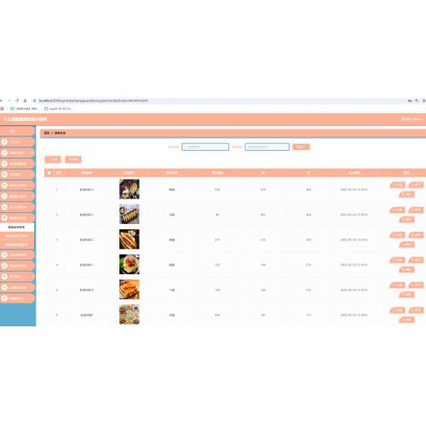Image resolution: width=426 pixels, height=426 pixels.
Task: Click the circular icon of sidebar menu above the white submenu
Action: [4, 218]
